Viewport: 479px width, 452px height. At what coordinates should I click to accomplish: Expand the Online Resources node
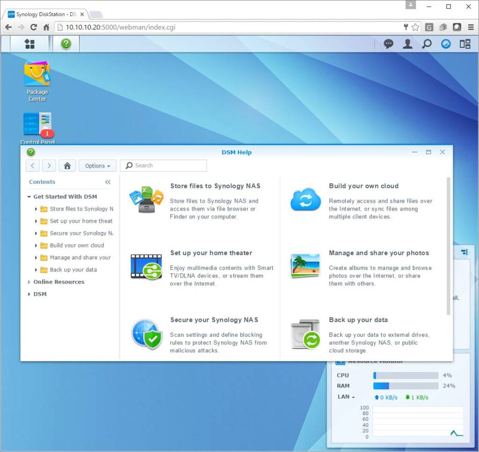[x=29, y=282]
